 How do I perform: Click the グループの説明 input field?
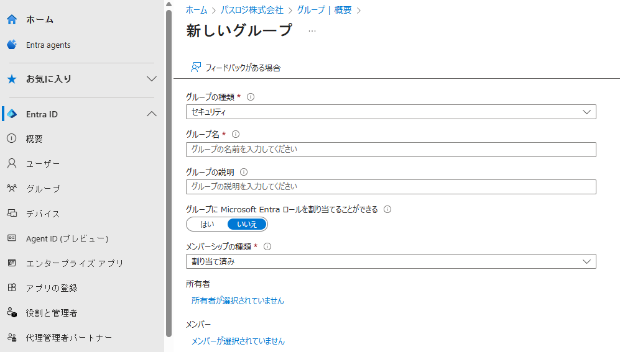pos(391,187)
